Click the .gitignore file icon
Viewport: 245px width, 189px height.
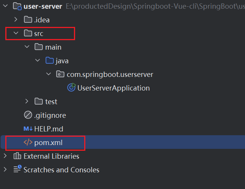tap(28, 115)
